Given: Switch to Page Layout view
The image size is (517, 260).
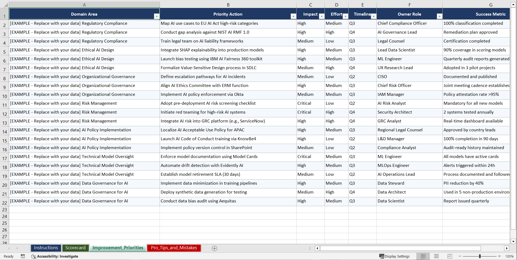Looking at the screenshot, I should 436,256.
